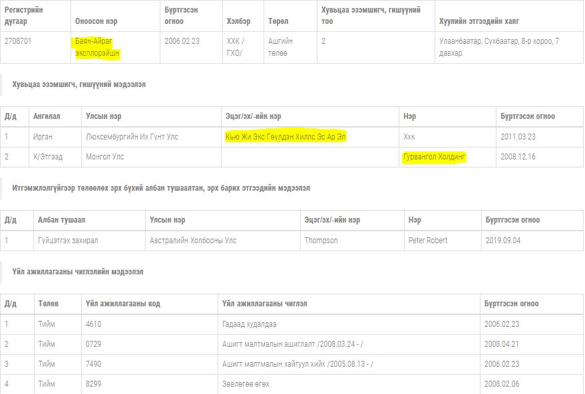585x394 pixels.
Task: Click highlighted name Кью Жи Экс Гөүлдэн Хиллс
Action: (286, 137)
